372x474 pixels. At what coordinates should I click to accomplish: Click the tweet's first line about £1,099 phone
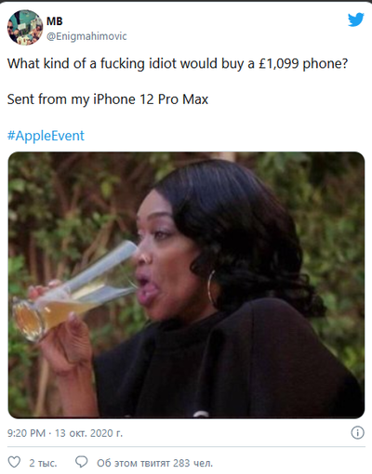[178, 63]
